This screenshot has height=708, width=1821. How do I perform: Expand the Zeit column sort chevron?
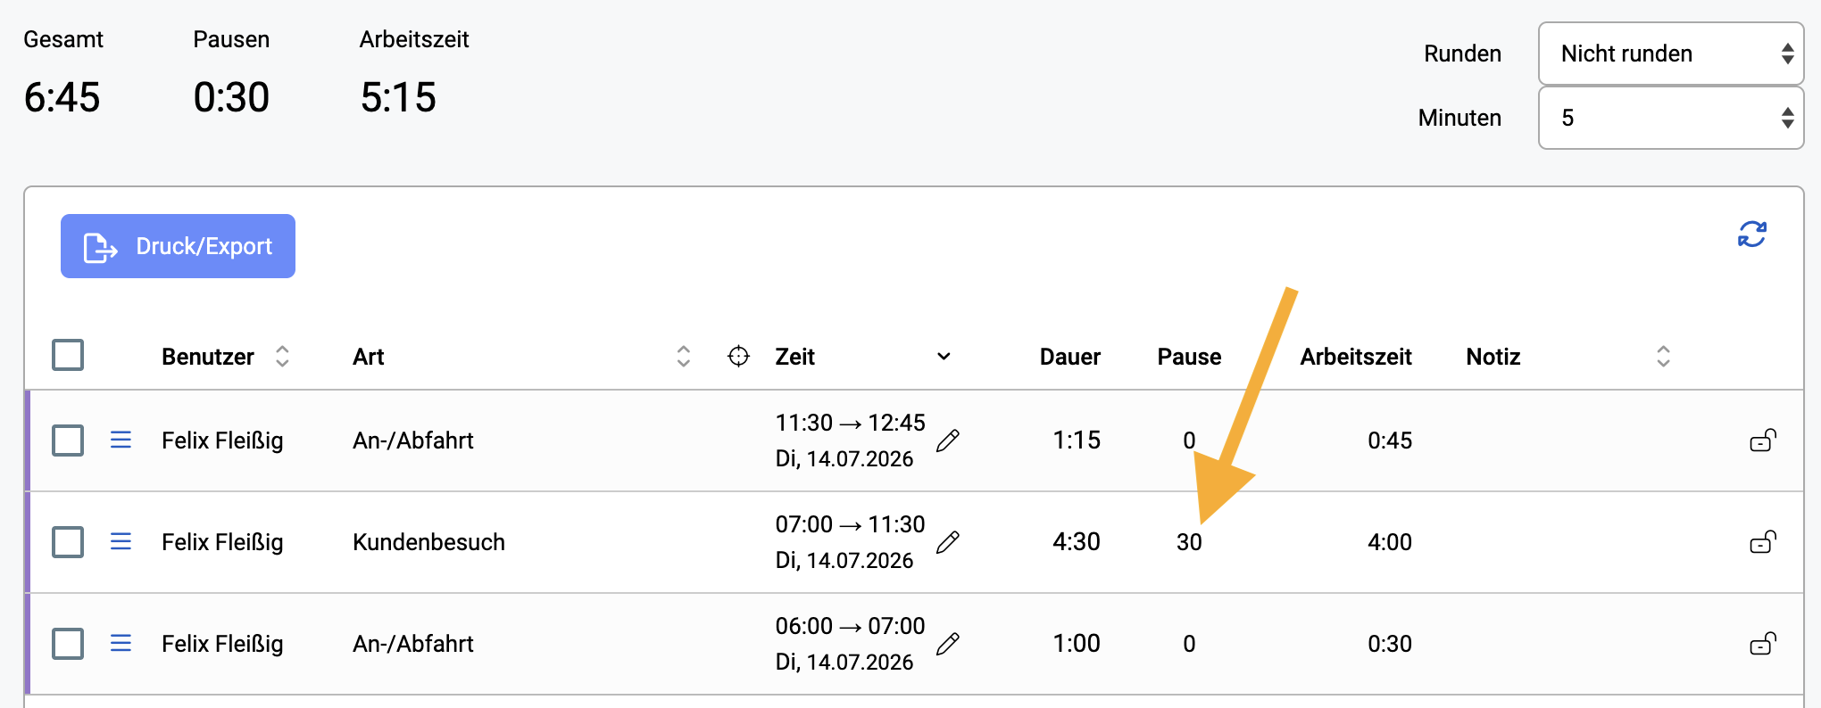[944, 357]
